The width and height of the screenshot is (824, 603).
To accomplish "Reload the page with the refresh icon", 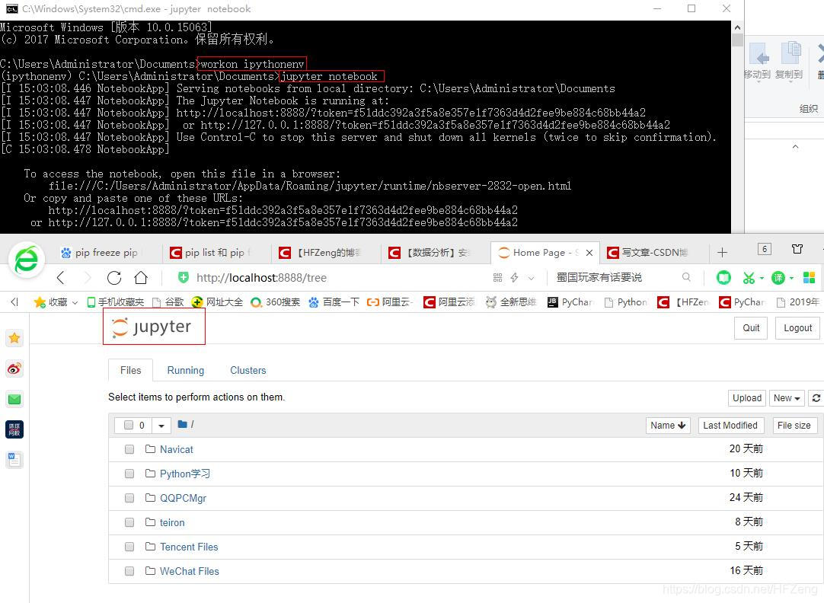I will 114,278.
